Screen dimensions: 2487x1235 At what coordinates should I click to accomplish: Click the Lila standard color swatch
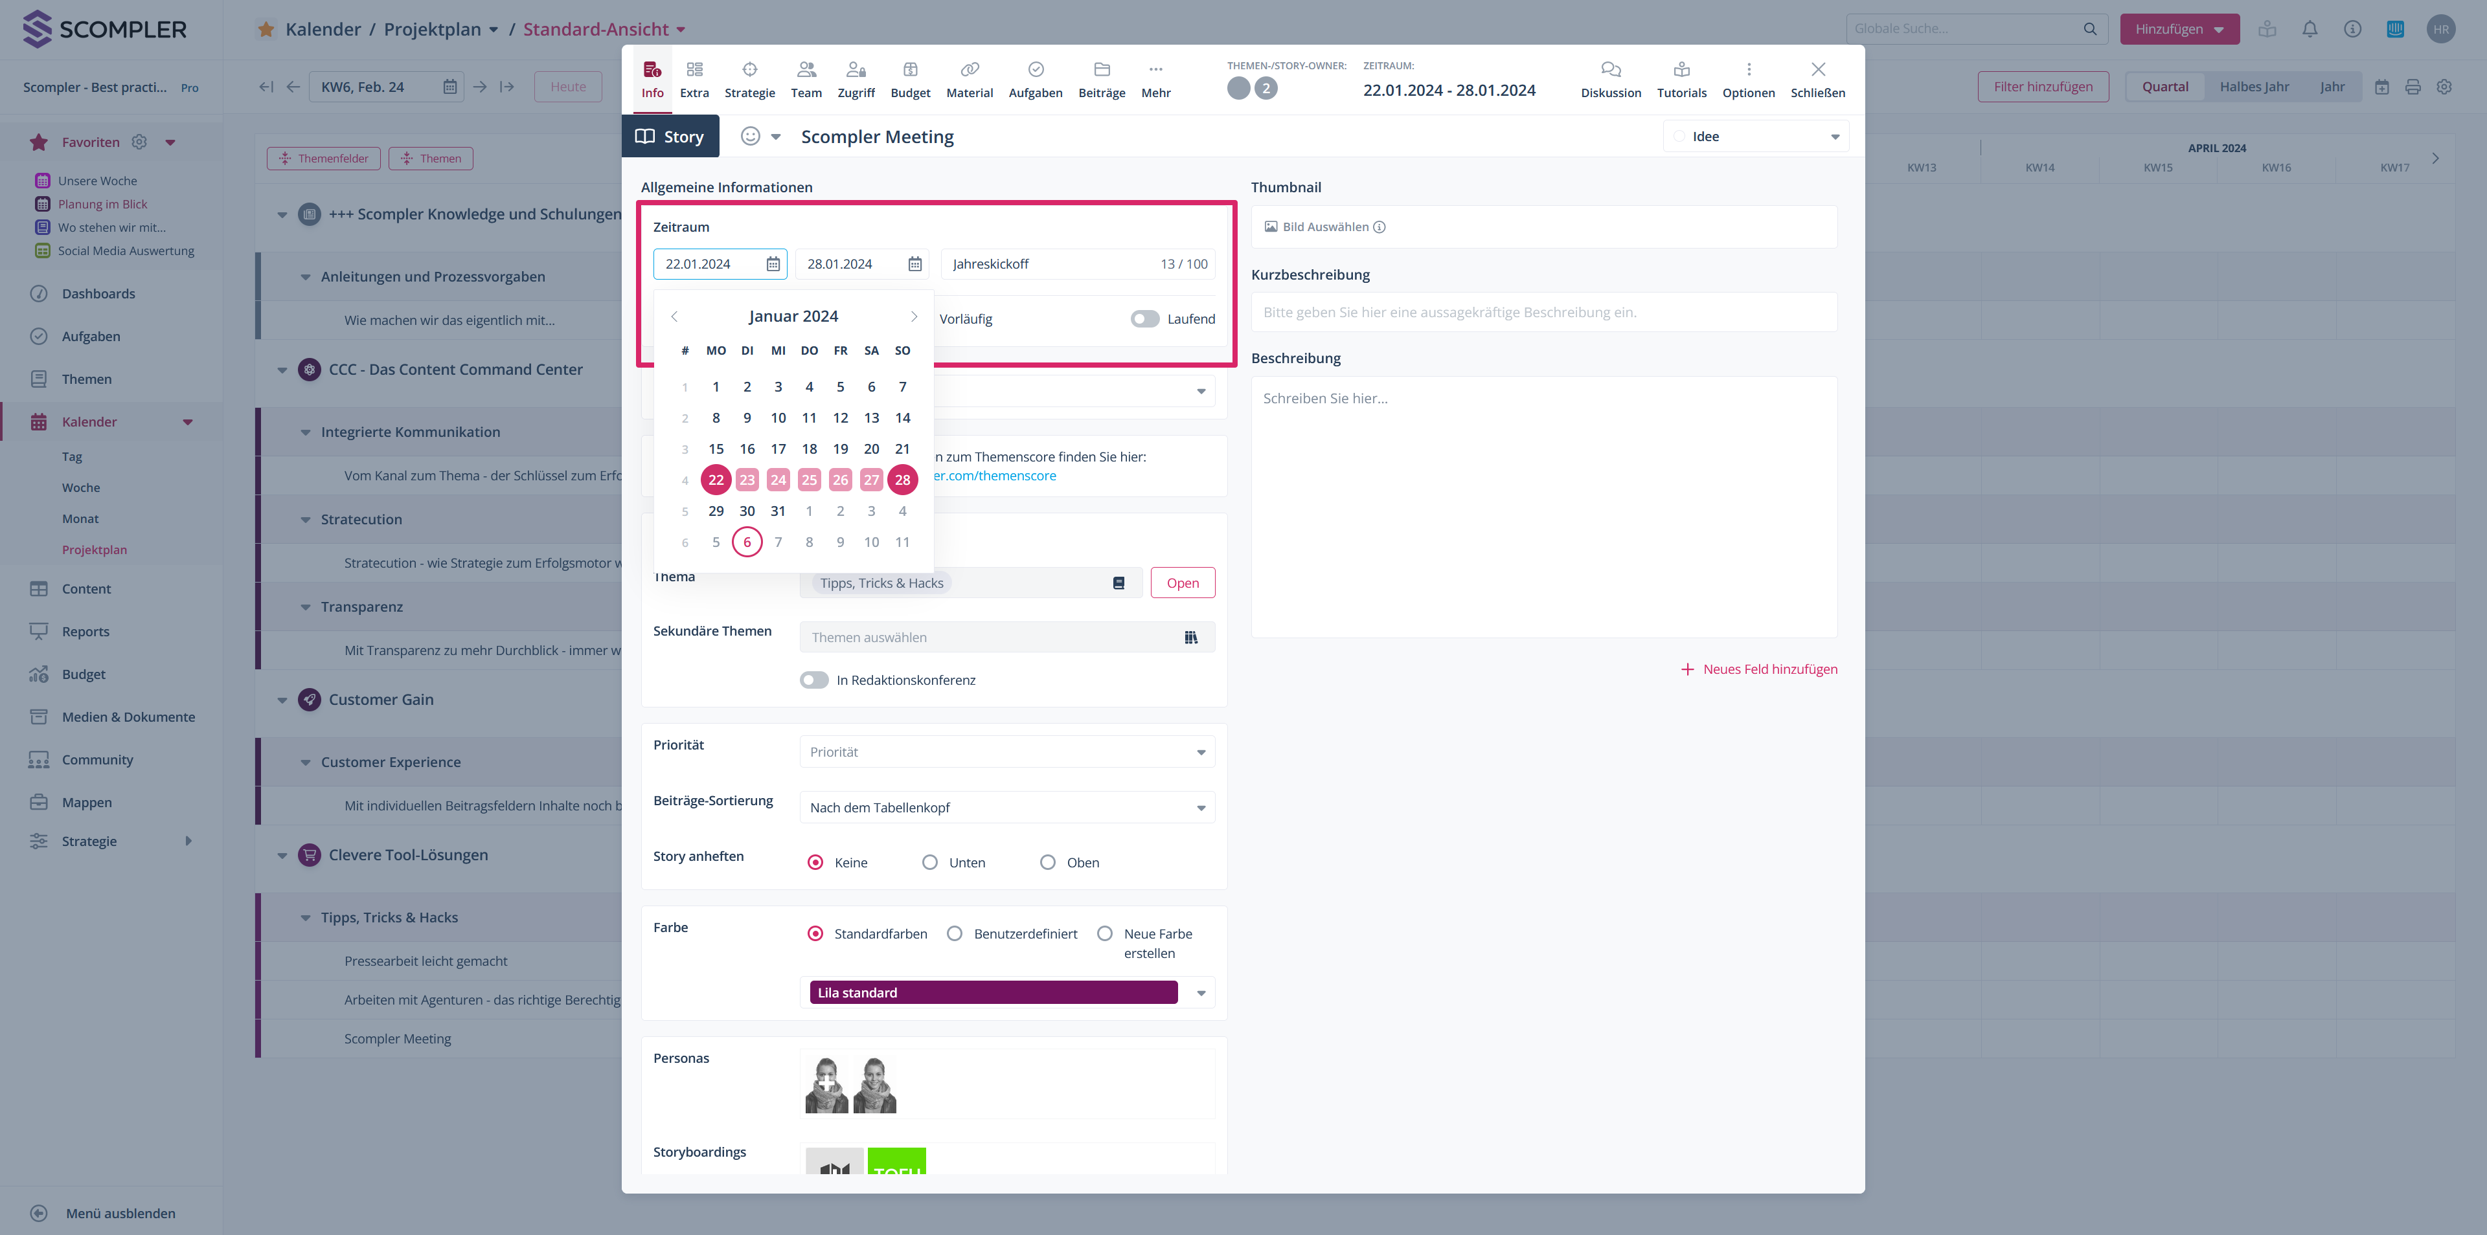coord(992,993)
